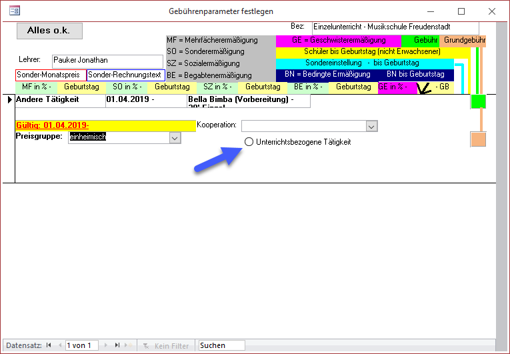The image size is (510, 354).
Task: Click the record selector arrow beside Andere Tätigkeit
Action: click(x=9, y=100)
